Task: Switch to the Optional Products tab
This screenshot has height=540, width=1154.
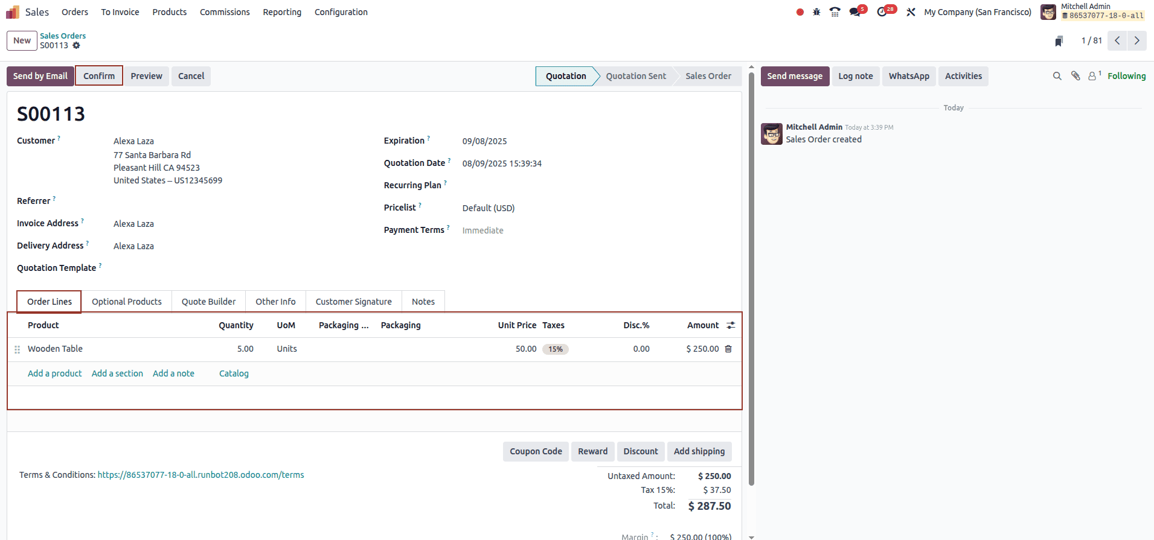Action: click(127, 302)
